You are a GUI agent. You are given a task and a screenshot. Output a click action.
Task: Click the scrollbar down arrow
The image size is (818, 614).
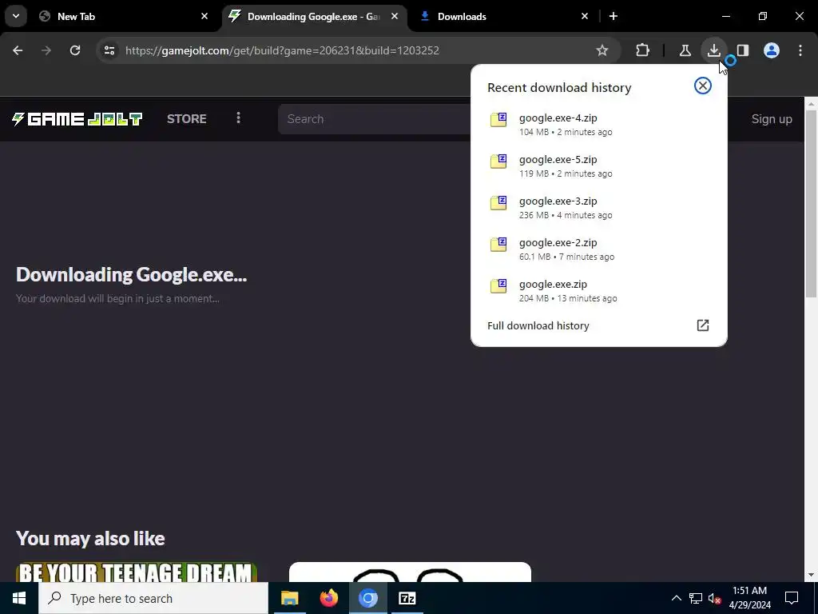tap(812, 575)
